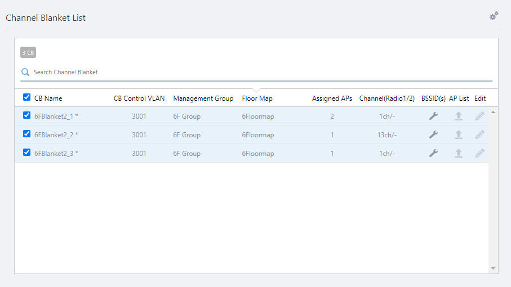This screenshot has width=511, height=287.
Task: Sort by Assigned APs column header
Action: [x=332, y=98]
